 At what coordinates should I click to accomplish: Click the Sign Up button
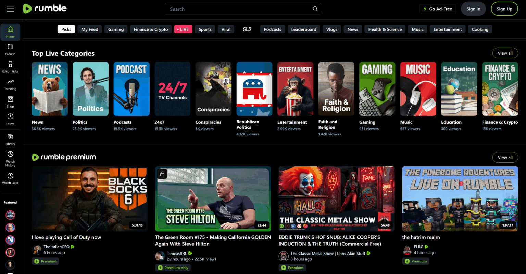click(x=504, y=9)
